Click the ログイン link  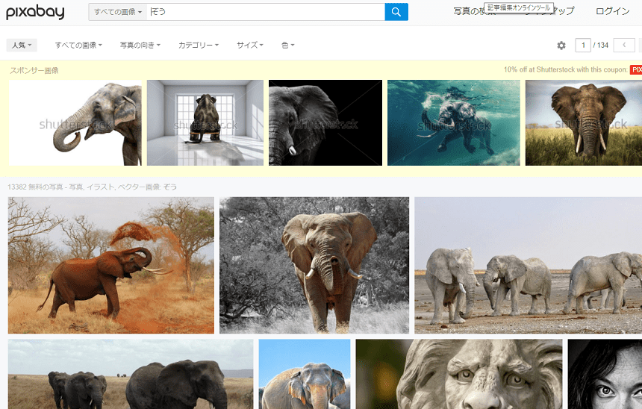pyautogui.click(x=613, y=11)
